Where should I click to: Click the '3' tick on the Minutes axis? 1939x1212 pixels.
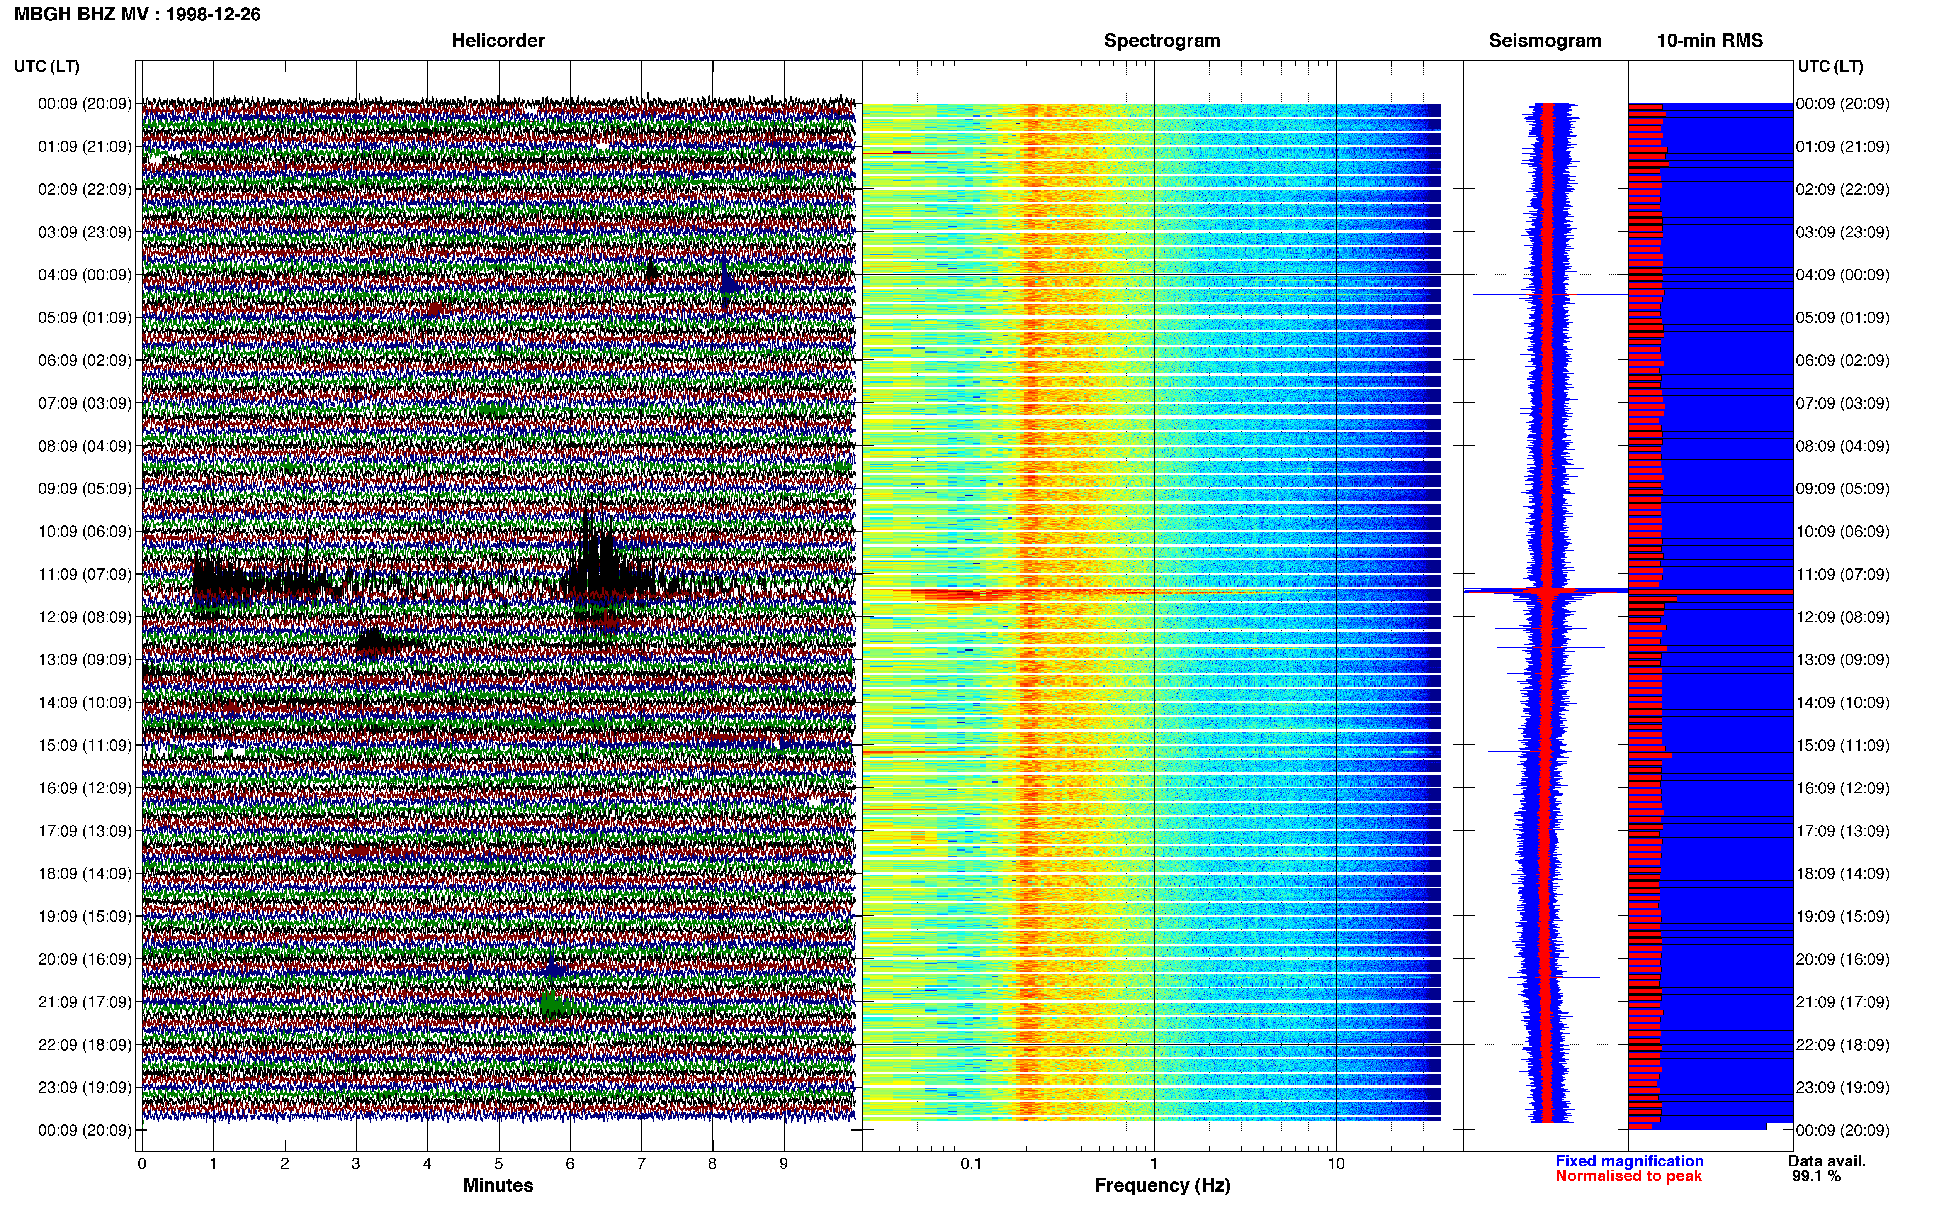point(356,1163)
